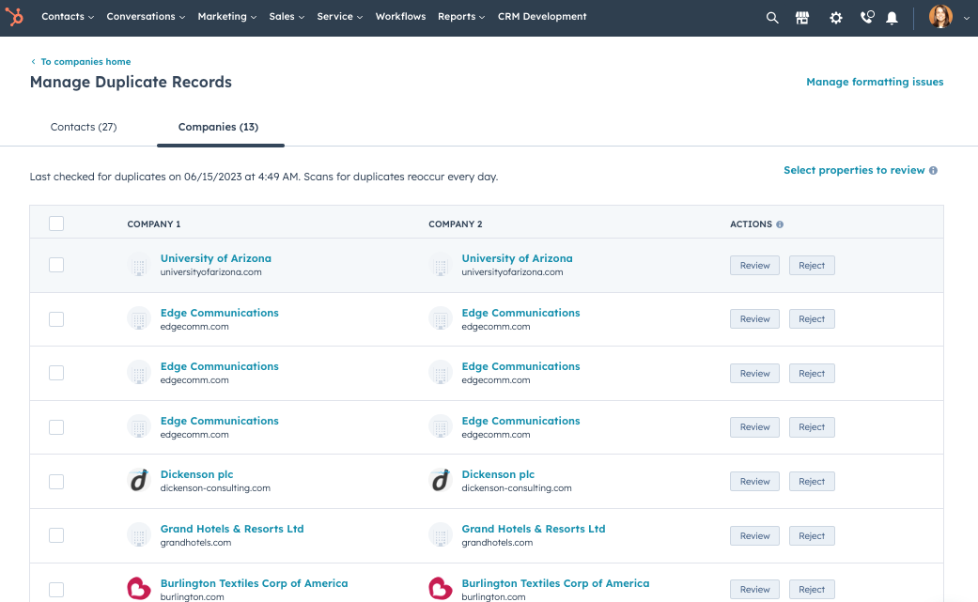Screen dimensions: 978x602
Task: Expand the Contacts menu
Action: pos(68,17)
